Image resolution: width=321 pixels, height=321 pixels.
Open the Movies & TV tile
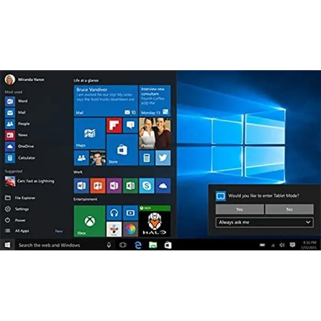point(130,213)
